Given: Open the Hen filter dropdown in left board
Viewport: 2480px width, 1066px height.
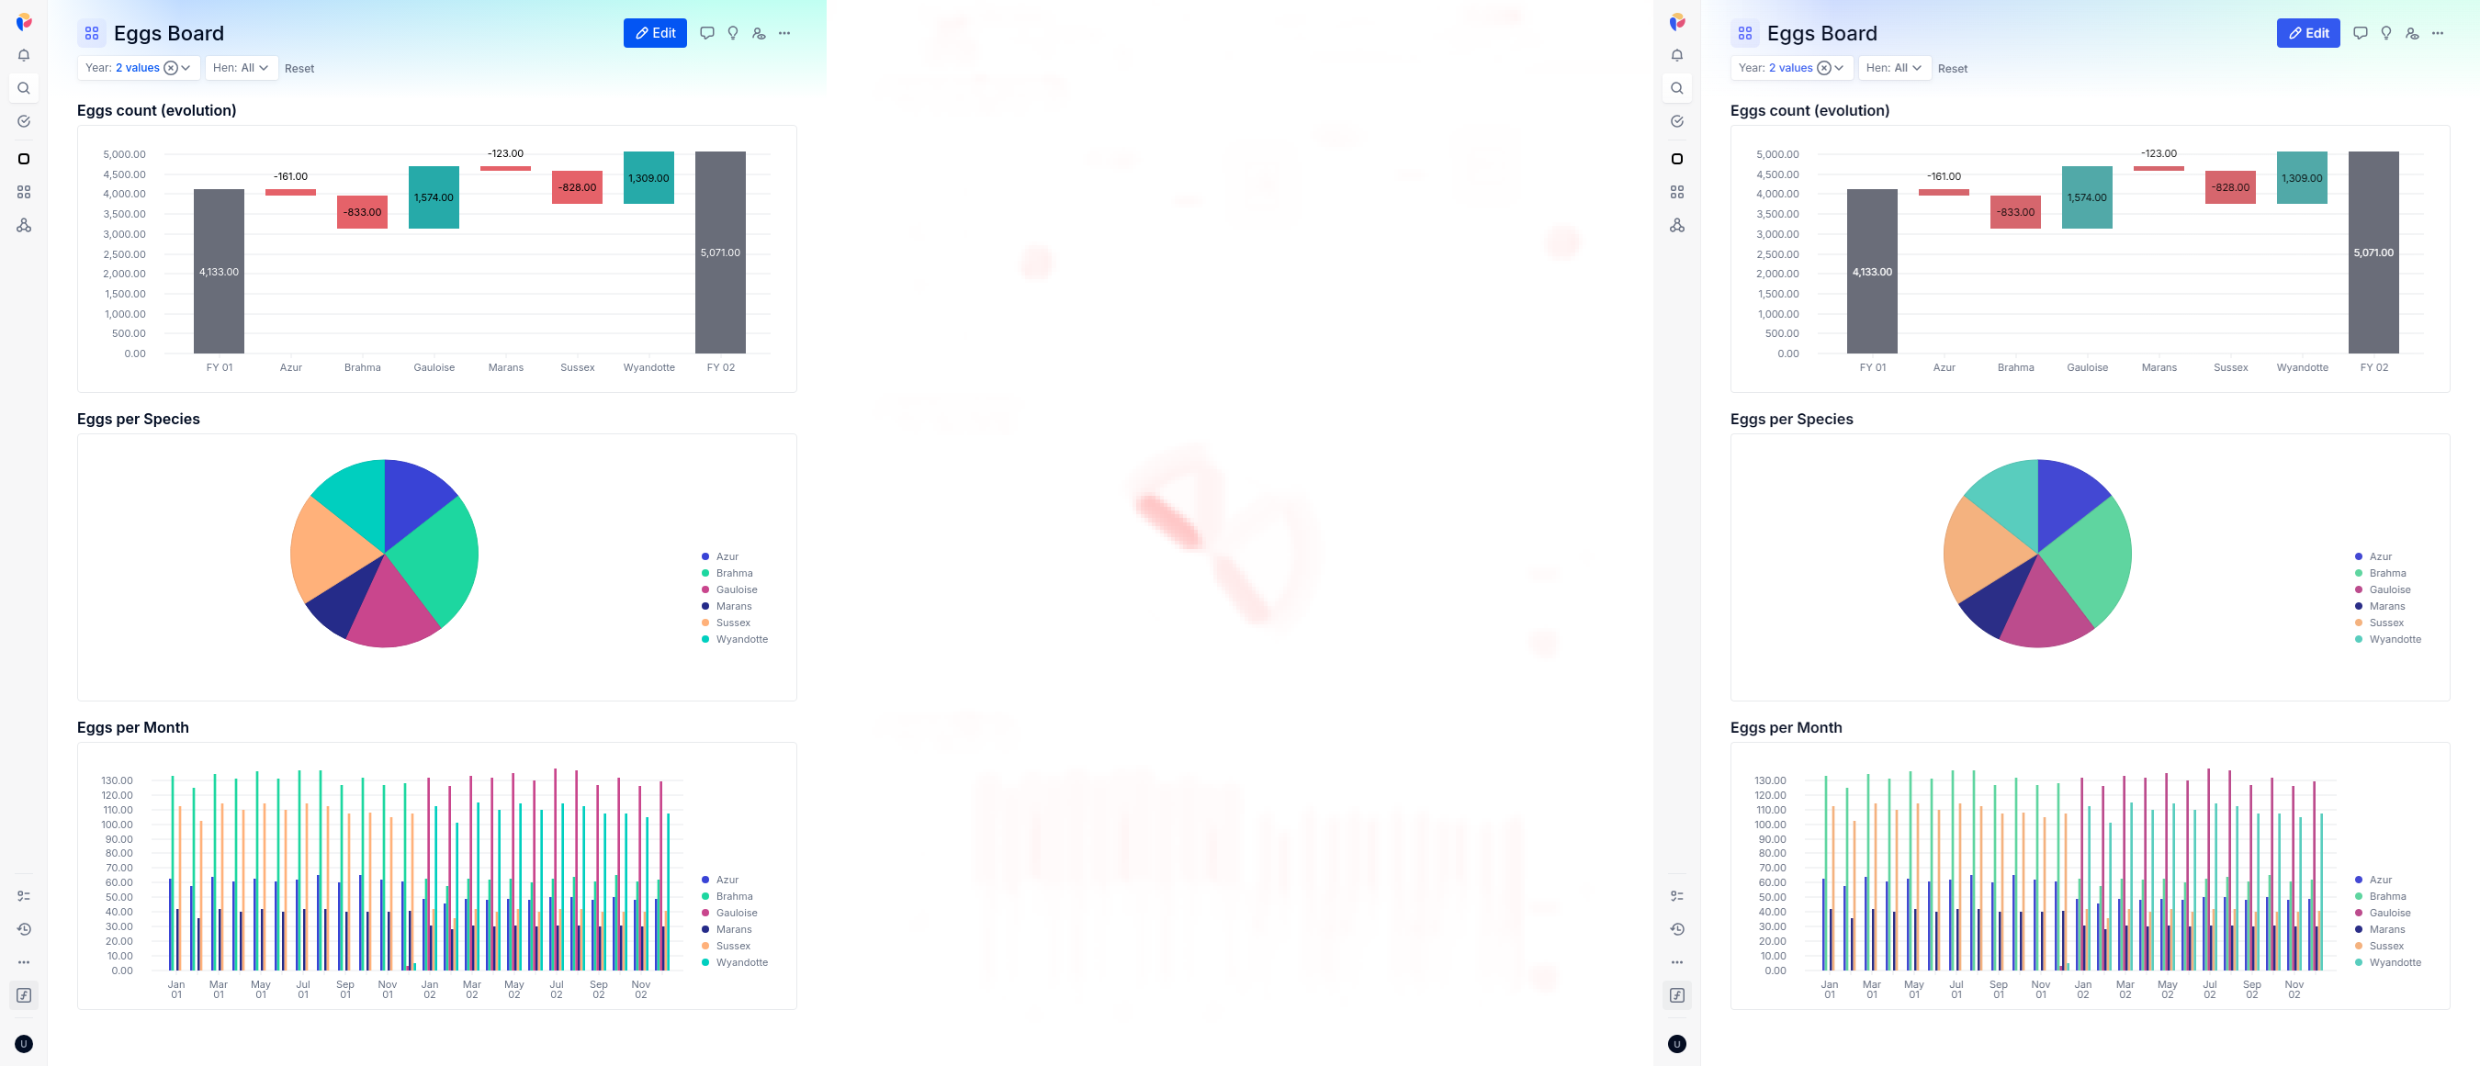Looking at the screenshot, I should 241,67.
